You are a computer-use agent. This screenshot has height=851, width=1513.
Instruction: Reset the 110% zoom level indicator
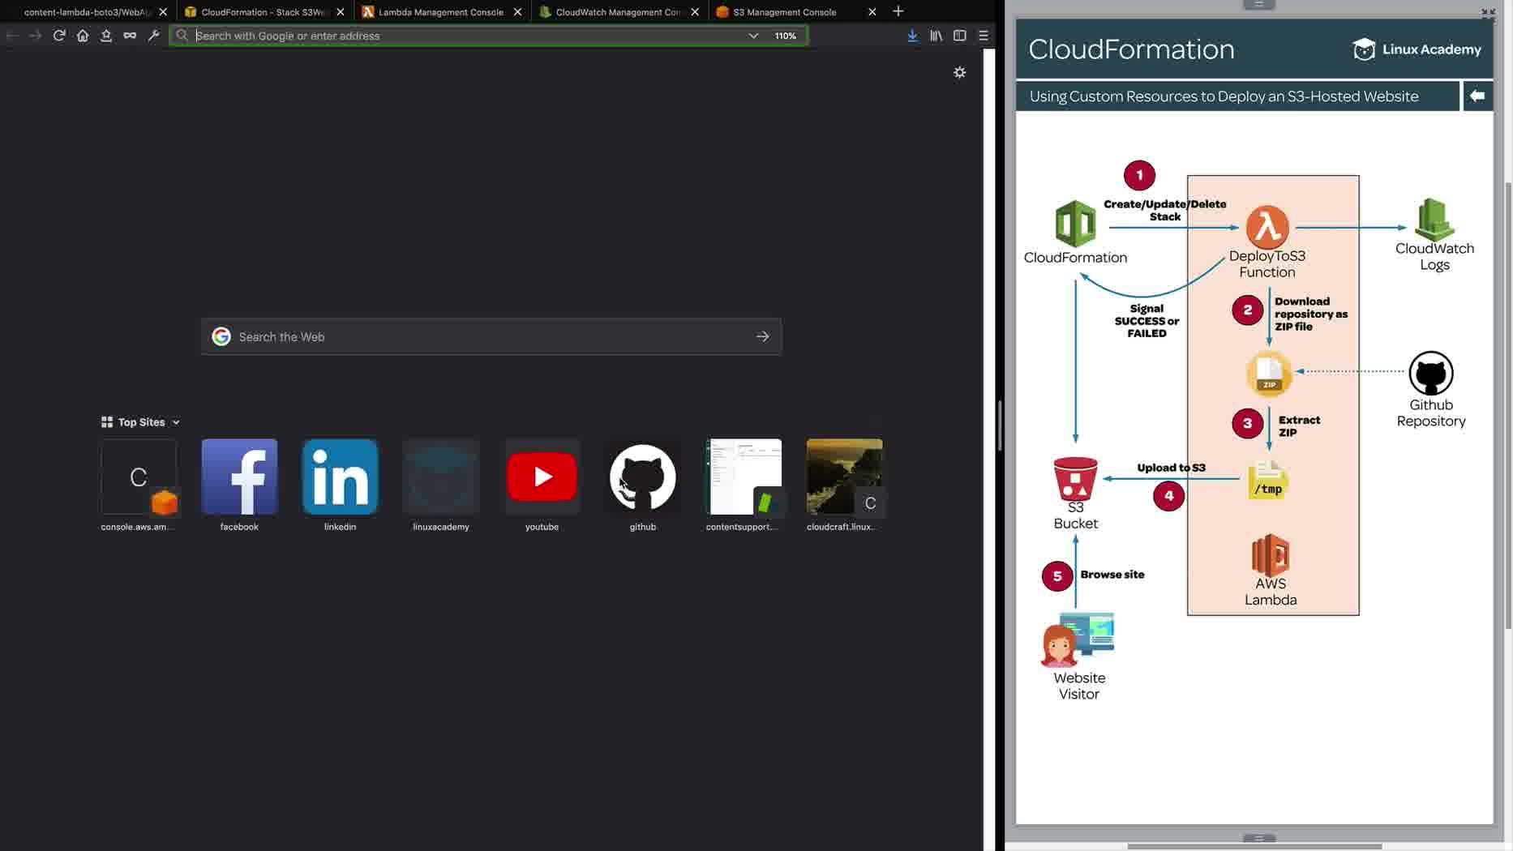pos(785,36)
